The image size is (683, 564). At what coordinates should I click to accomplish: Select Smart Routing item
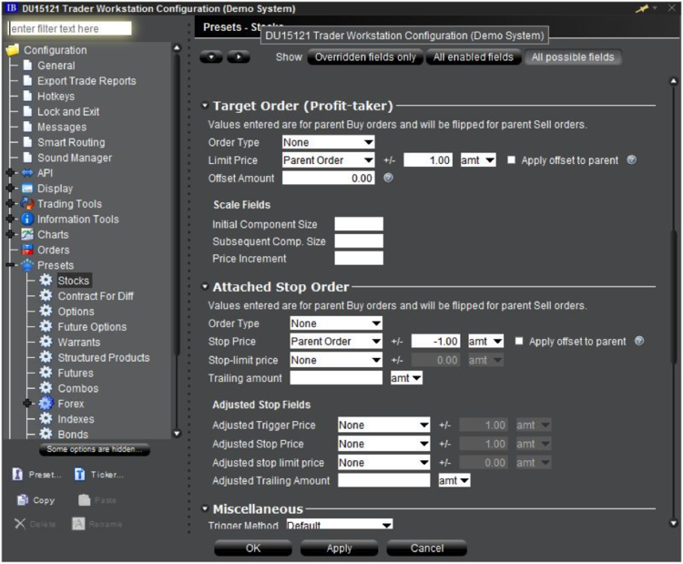coord(71,142)
